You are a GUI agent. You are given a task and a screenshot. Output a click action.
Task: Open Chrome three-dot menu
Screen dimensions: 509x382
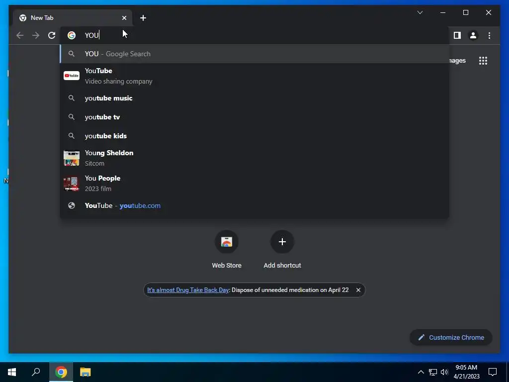pos(489,35)
